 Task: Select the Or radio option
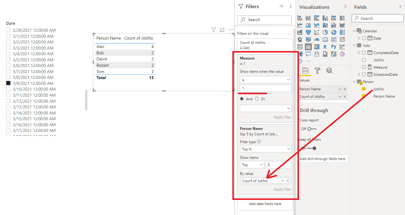257,99
